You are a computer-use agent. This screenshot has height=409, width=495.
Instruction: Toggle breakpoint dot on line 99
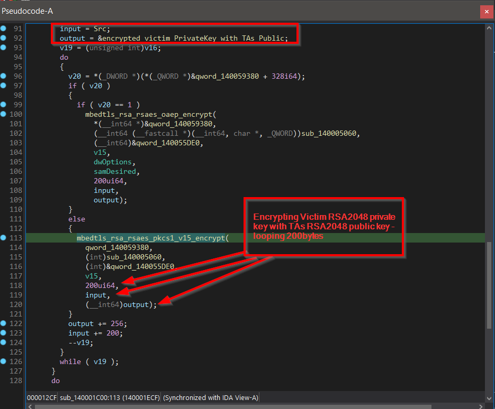click(3, 104)
